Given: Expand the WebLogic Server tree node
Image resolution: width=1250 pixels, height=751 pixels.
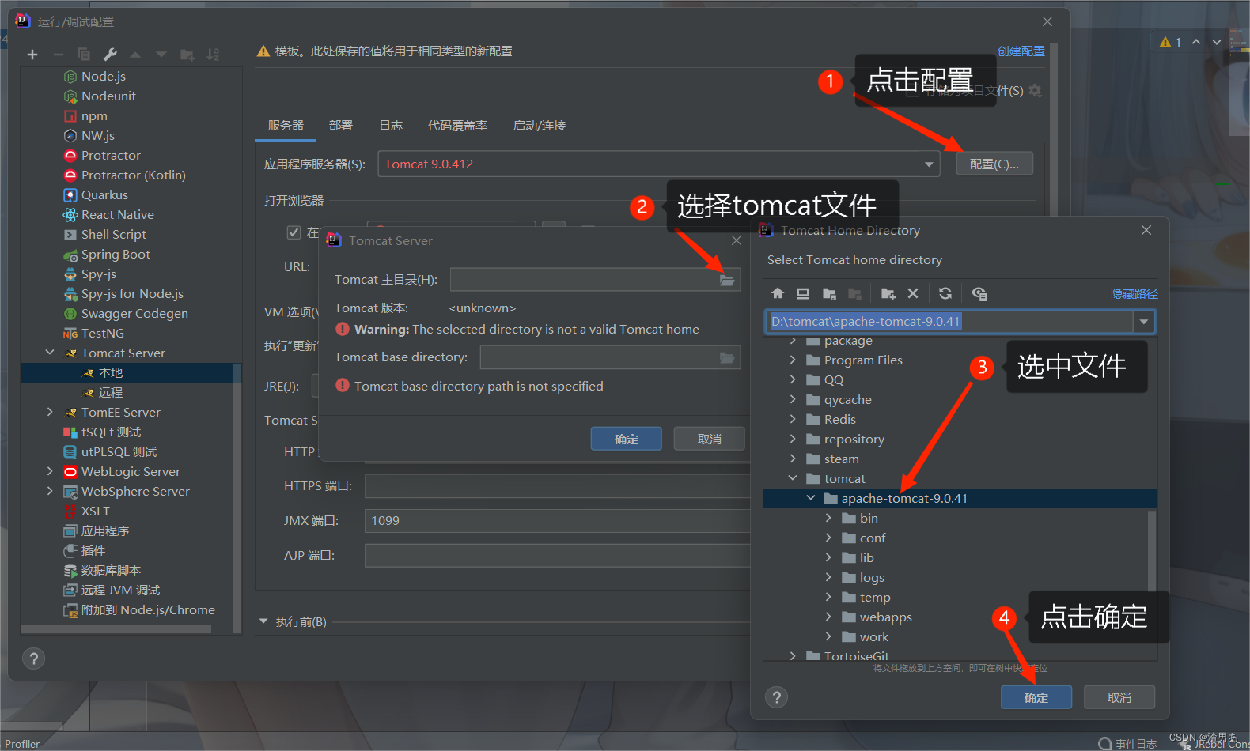Looking at the screenshot, I should [x=50, y=471].
